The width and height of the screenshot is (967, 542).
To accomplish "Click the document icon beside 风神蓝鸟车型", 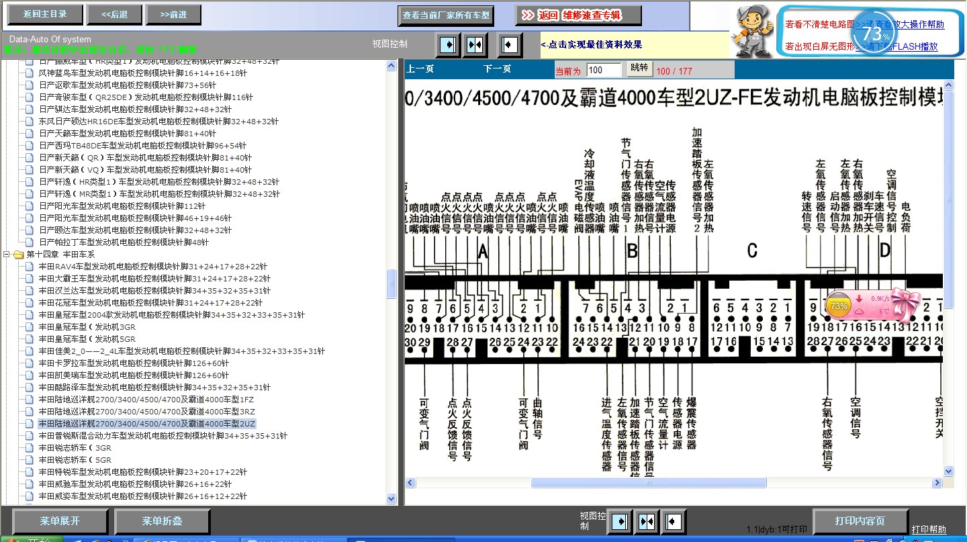I will click(30, 73).
